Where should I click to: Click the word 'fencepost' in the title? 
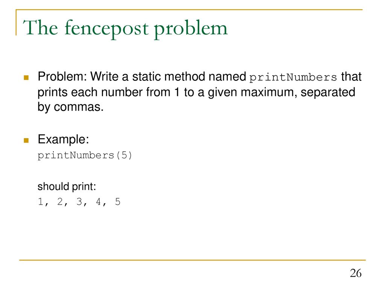[x=106, y=29]
